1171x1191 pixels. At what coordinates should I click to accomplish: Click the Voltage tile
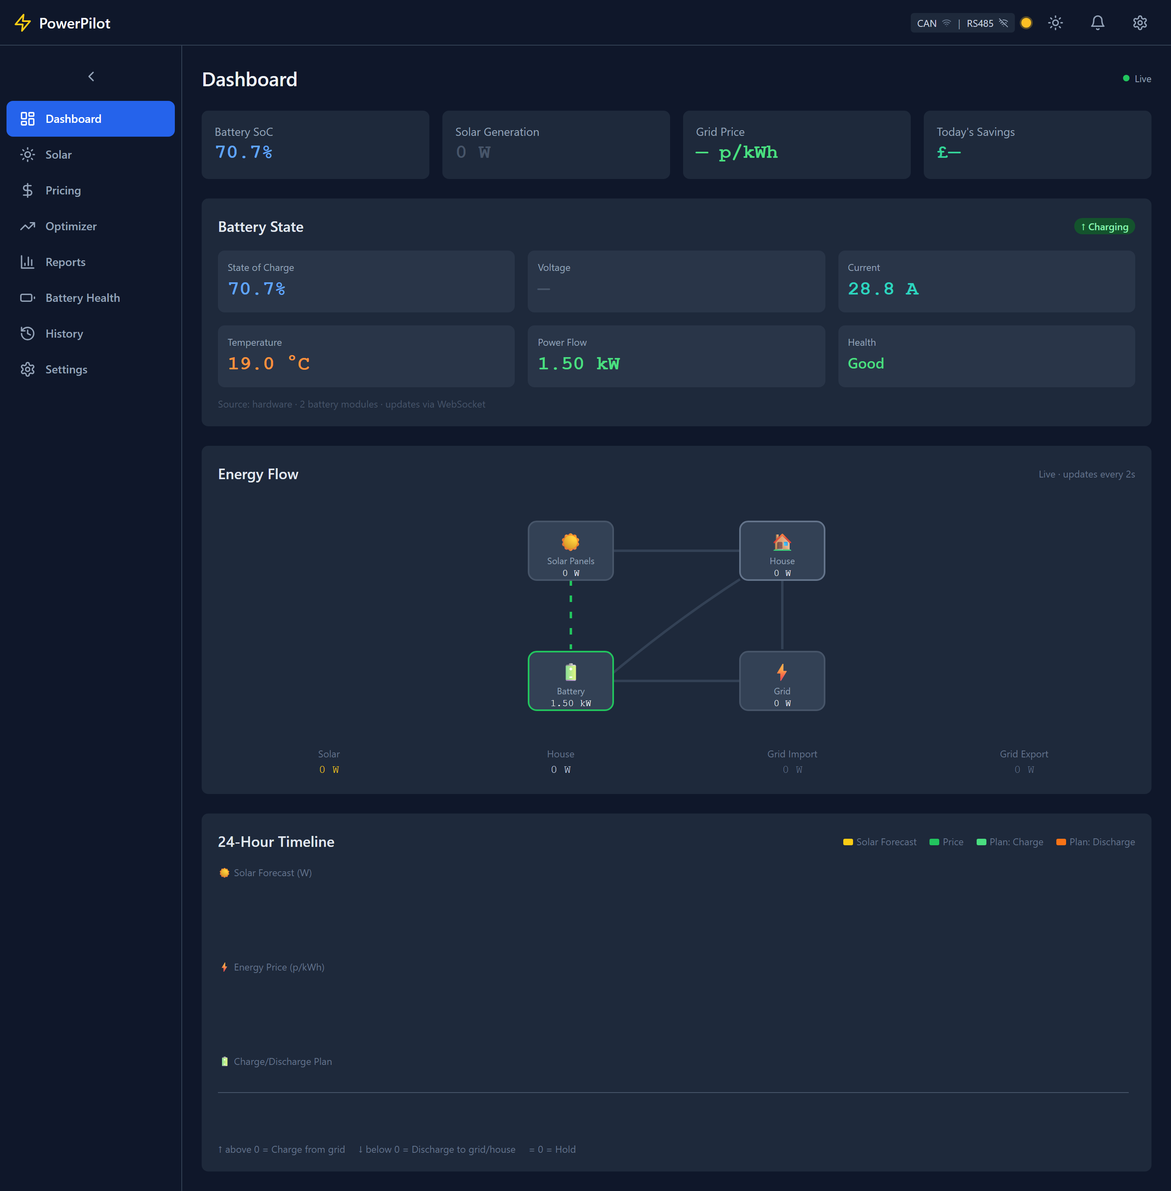[x=676, y=281]
